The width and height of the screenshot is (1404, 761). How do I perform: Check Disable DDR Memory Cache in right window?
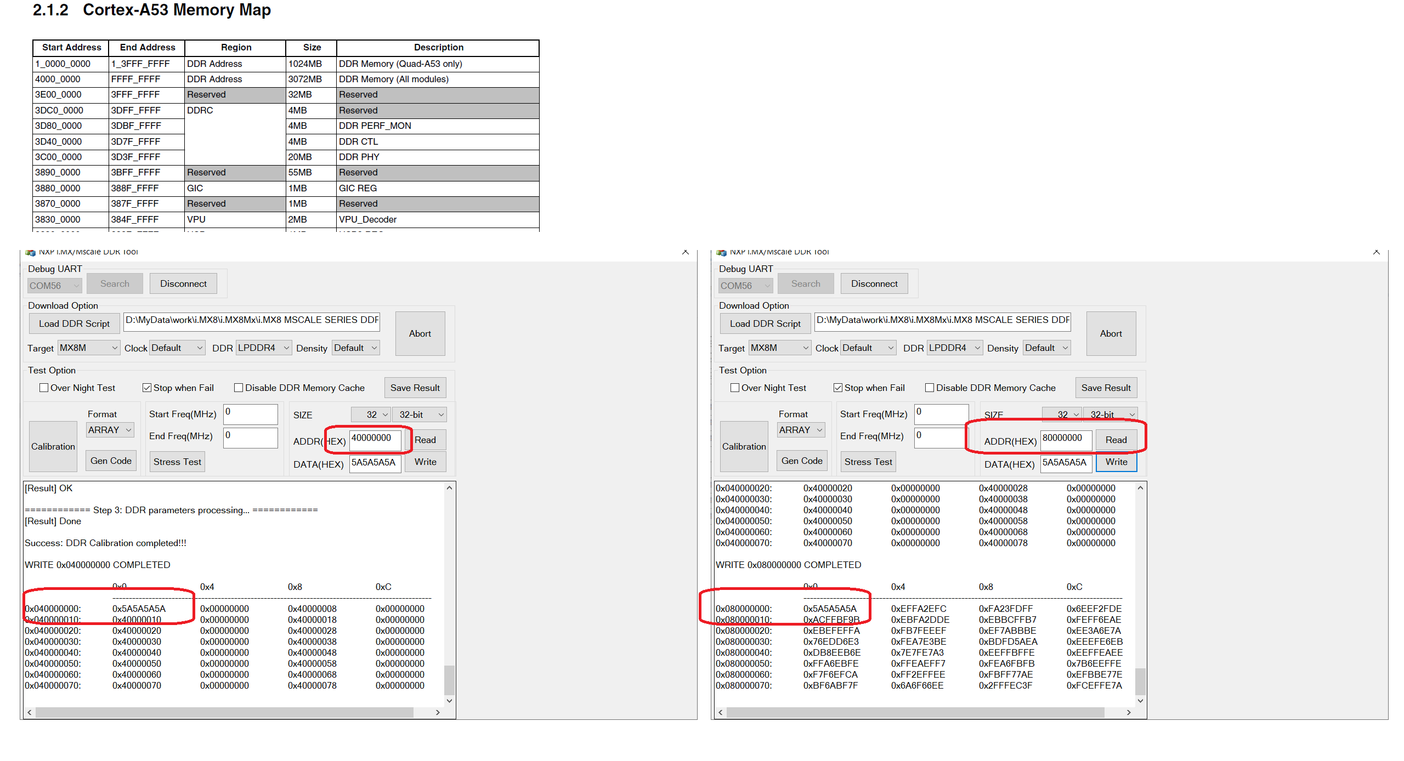[x=930, y=388]
